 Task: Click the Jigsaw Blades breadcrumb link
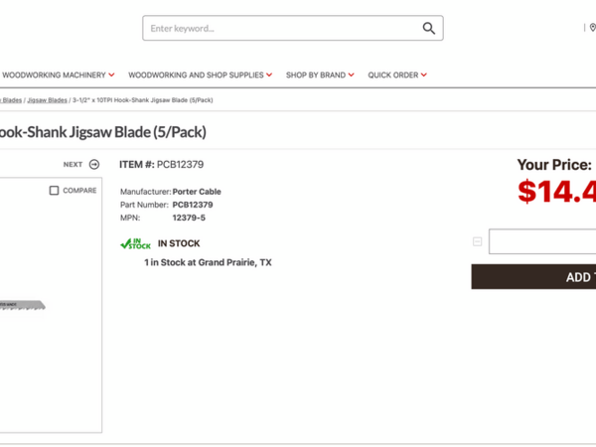47,100
